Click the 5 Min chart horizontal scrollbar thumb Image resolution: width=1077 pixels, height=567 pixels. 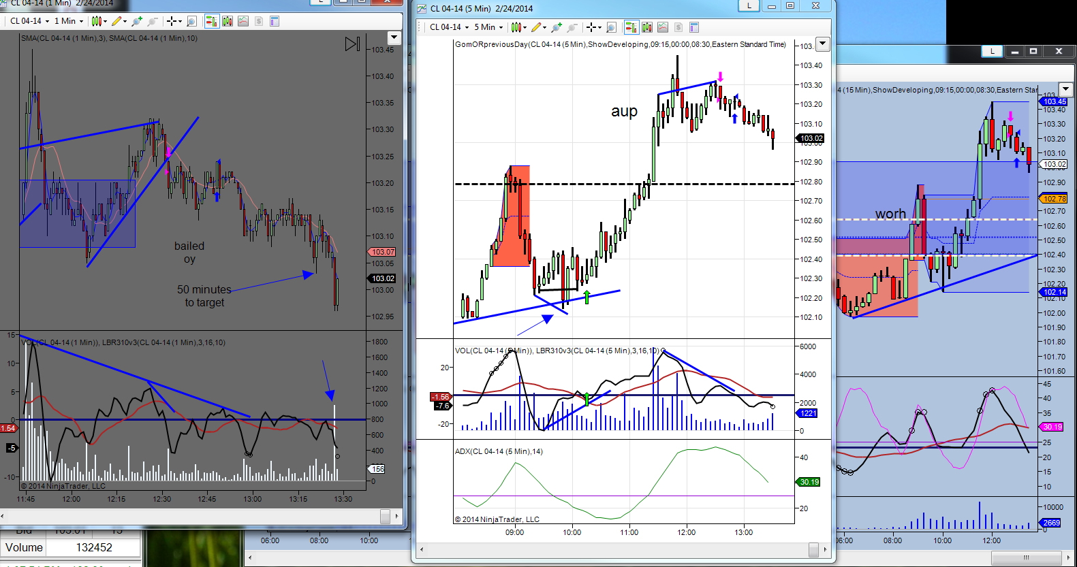pos(813,549)
